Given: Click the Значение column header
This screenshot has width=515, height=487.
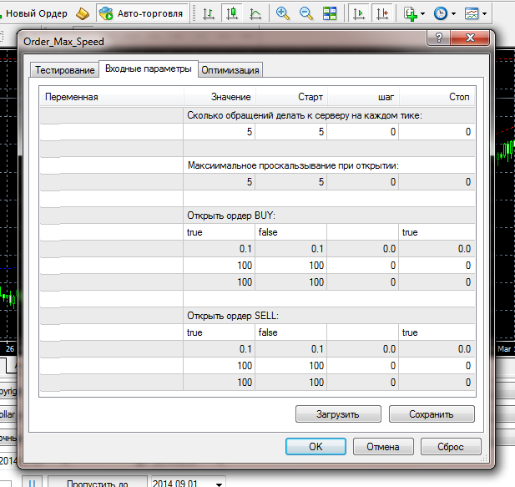Looking at the screenshot, I should (x=220, y=97).
